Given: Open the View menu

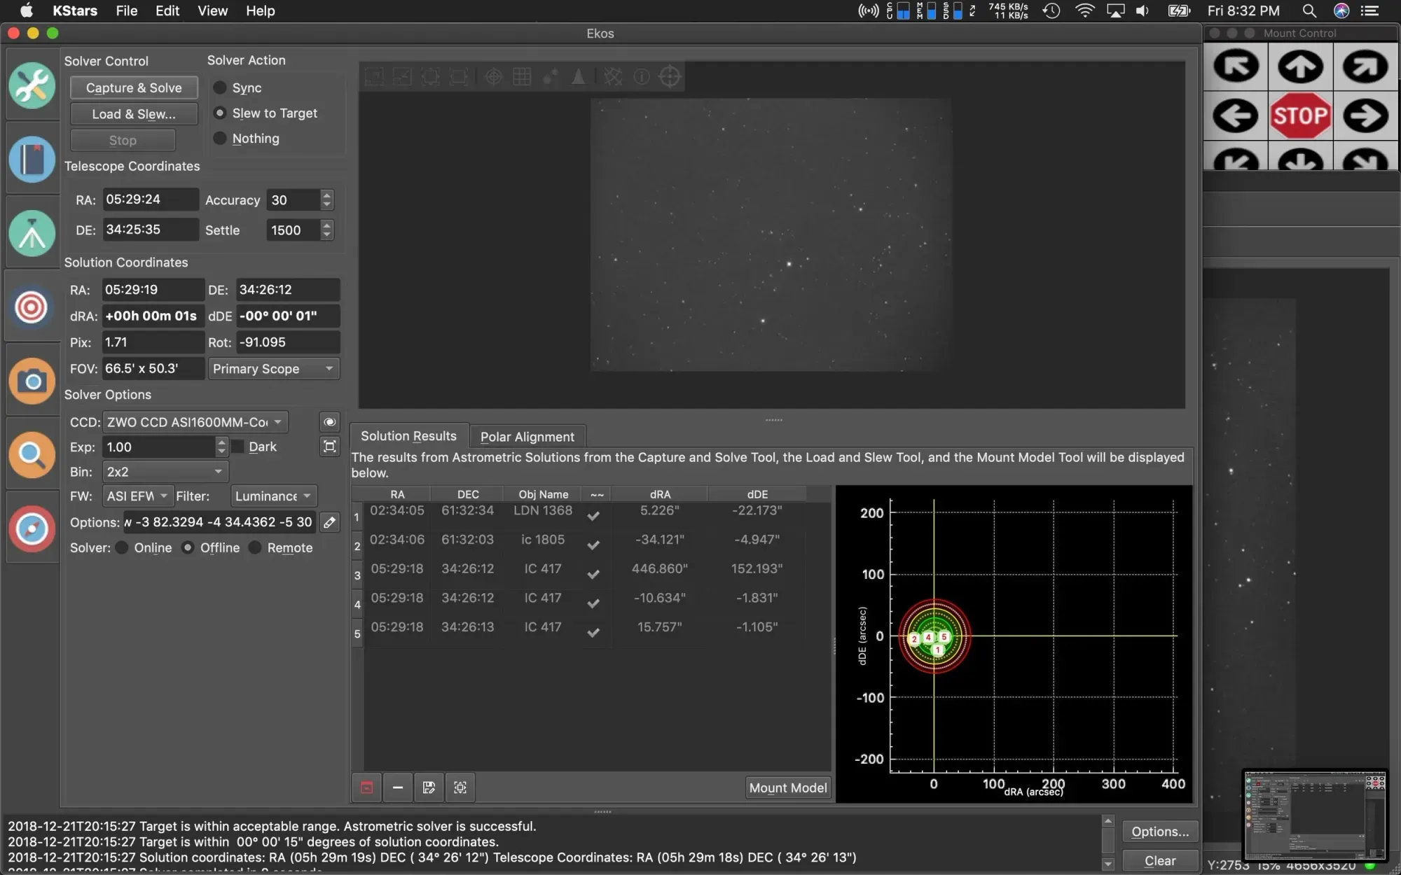Looking at the screenshot, I should [212, 10].
